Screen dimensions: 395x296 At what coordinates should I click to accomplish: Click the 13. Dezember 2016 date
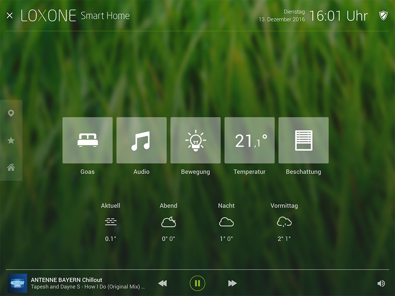[282, 19]
